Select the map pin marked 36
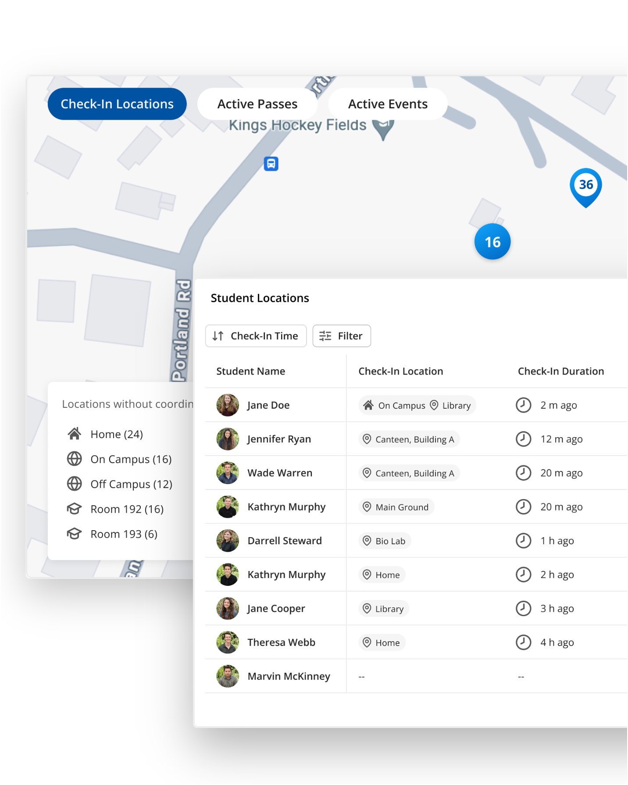The image size is (628, 785). click(x=585, y=187)
